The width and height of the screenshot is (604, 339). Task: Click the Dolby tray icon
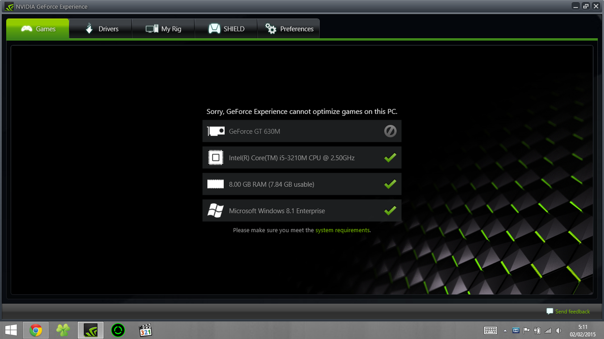(516, 331)
